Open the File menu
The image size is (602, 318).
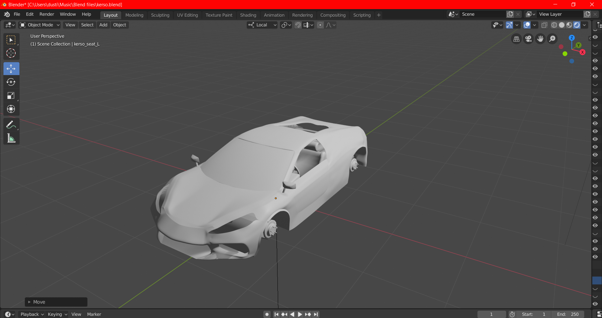[17, 14]
